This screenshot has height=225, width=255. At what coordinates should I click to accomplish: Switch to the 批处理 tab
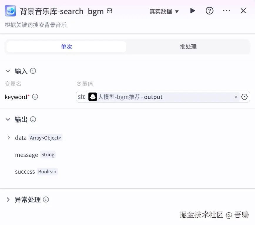pyautogui.click(x=188, y=47)
